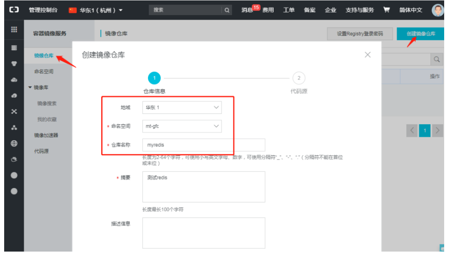Click the 描述信息 text area

[x=204, y=233]
